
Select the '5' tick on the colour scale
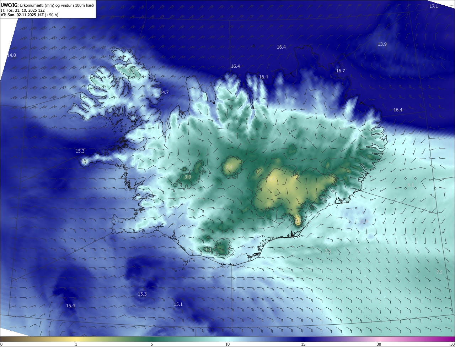(x=152, y=344)
